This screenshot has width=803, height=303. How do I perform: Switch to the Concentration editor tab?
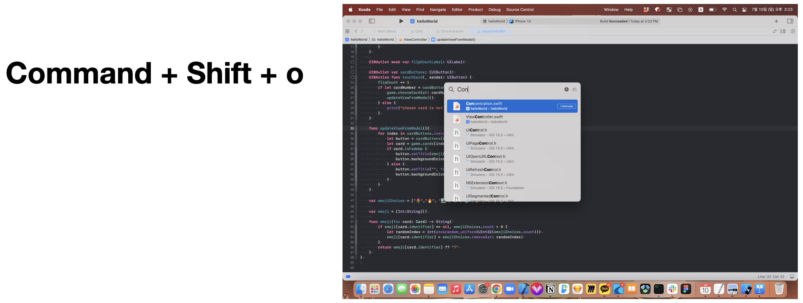(449, 31)
